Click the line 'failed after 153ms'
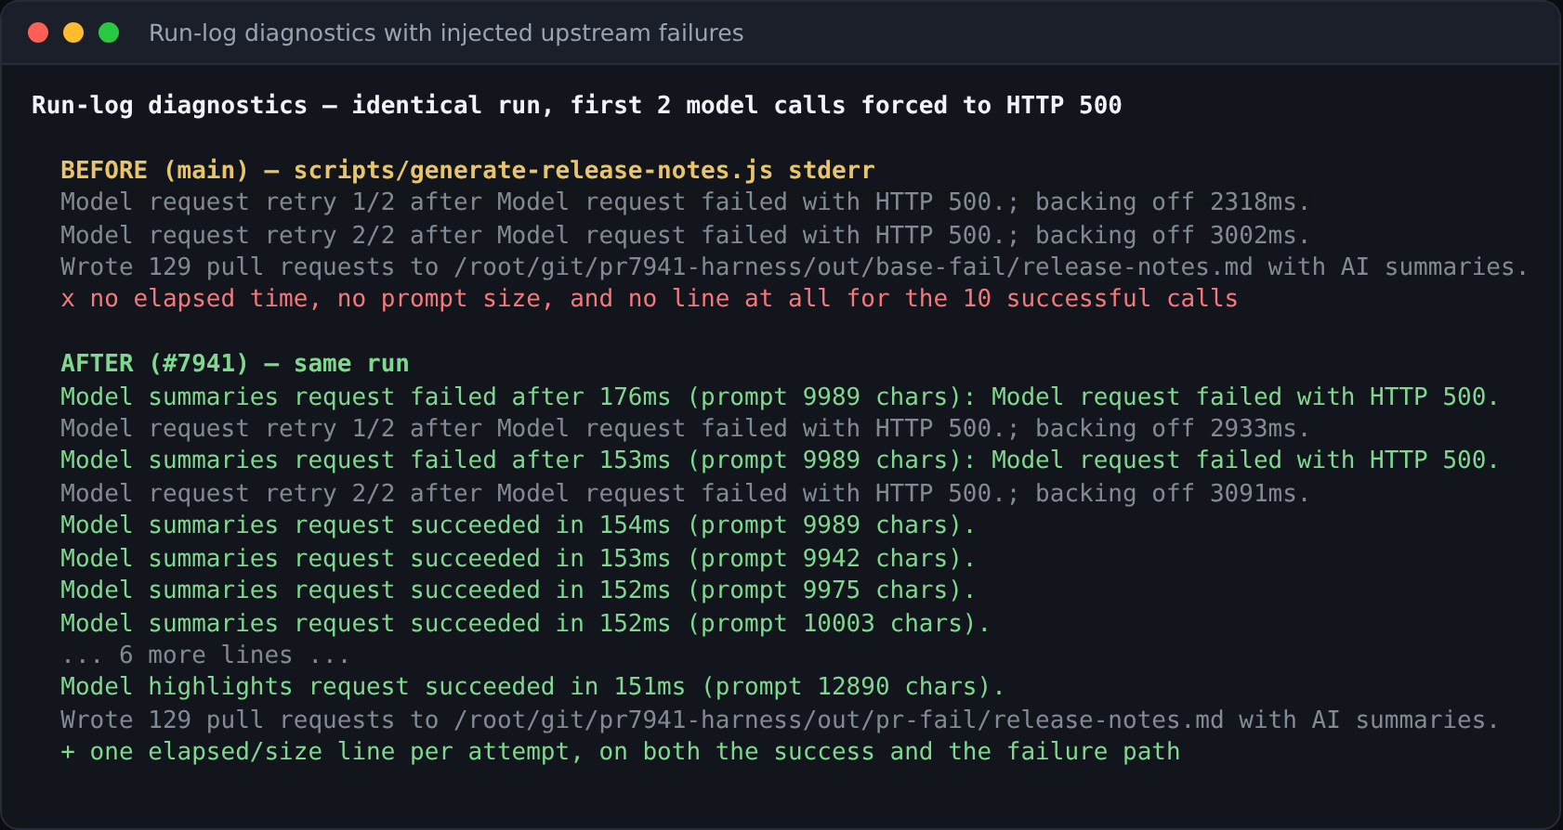The image size is (1563, 830). 780,460
